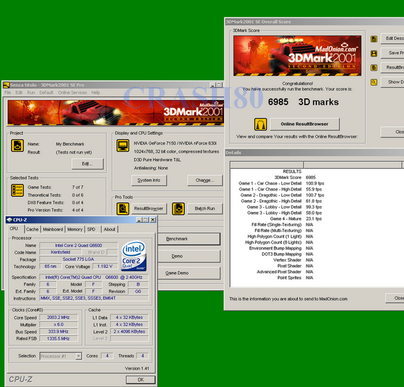This screenshot has height=387, width=404.
Task: Switch to the Mainboard tab in CPU-Z
Action: click(x=53, y=229)
